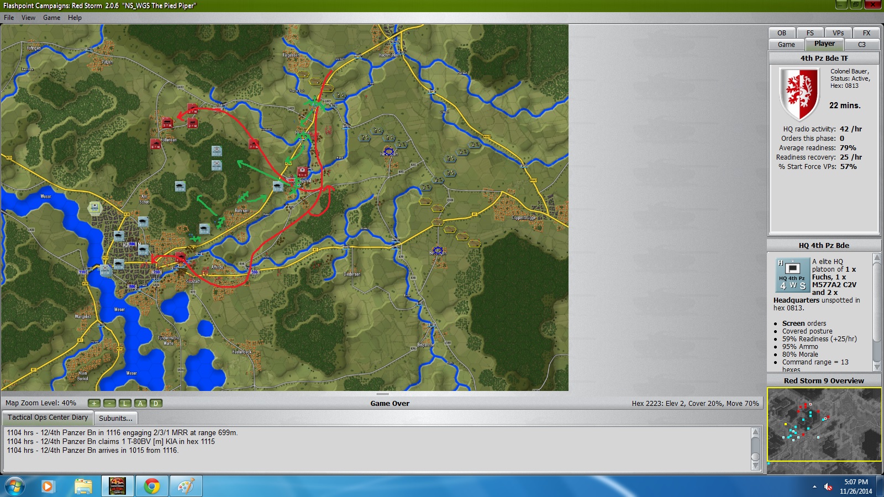Click the D map button
Viewport: 884px width, 497px height.
pyautogui.click(x=156, y=403)
